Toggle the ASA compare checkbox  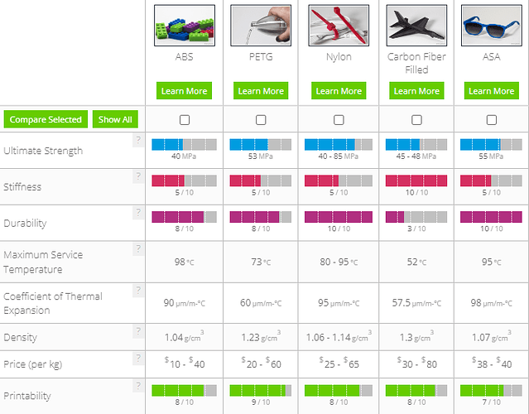(x=492, y=119)
